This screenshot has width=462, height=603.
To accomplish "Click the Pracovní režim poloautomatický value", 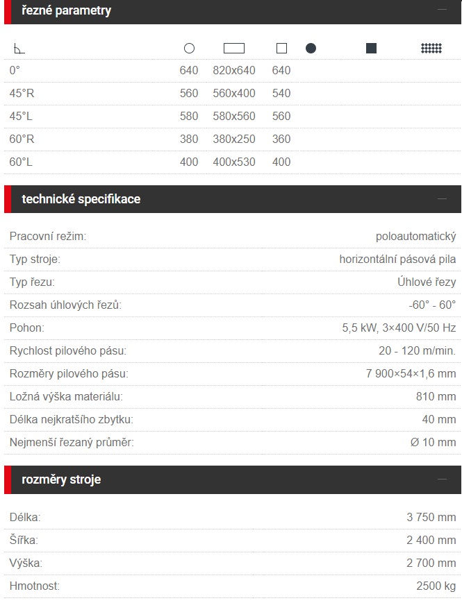I will pos(415,236).
